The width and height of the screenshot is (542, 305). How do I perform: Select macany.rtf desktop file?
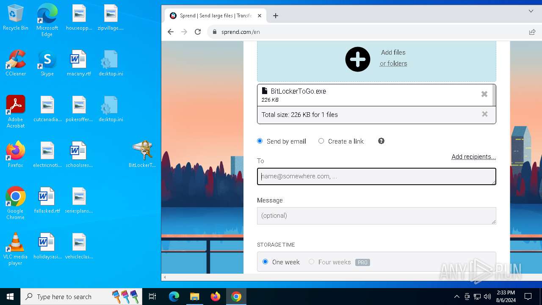[79, 63]
